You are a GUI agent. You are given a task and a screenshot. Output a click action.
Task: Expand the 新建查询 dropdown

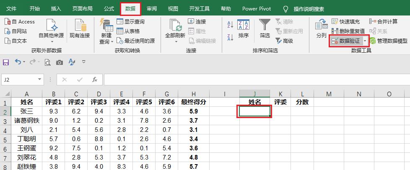pyautogui.click(x=112, y=41)
